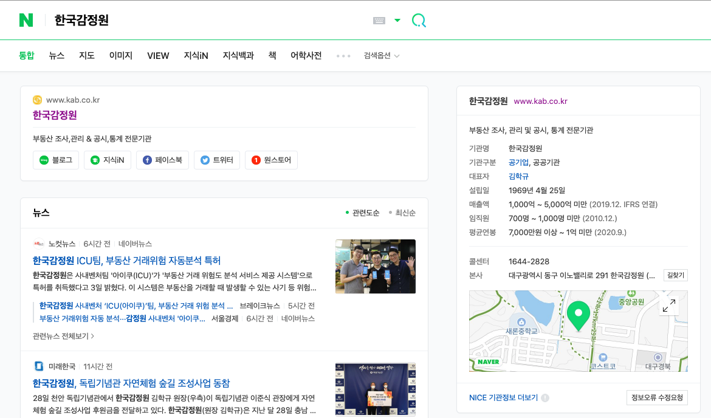Switch to the 뉴스 tab
Image resolution: width=711 pixels, height=418 pixels.
click(57, 55)
